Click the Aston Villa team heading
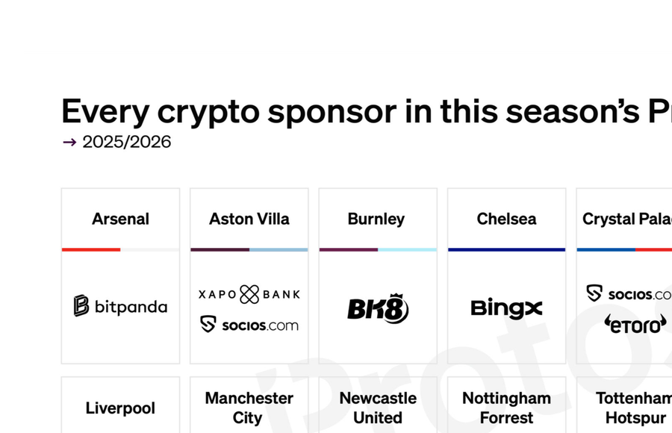Viewport: 672px width, 433px height. tap(249, 219)
